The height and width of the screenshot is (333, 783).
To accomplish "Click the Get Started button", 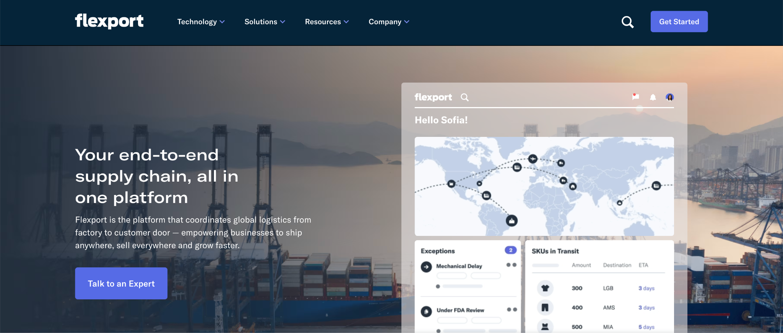I will tap(679, 22).
